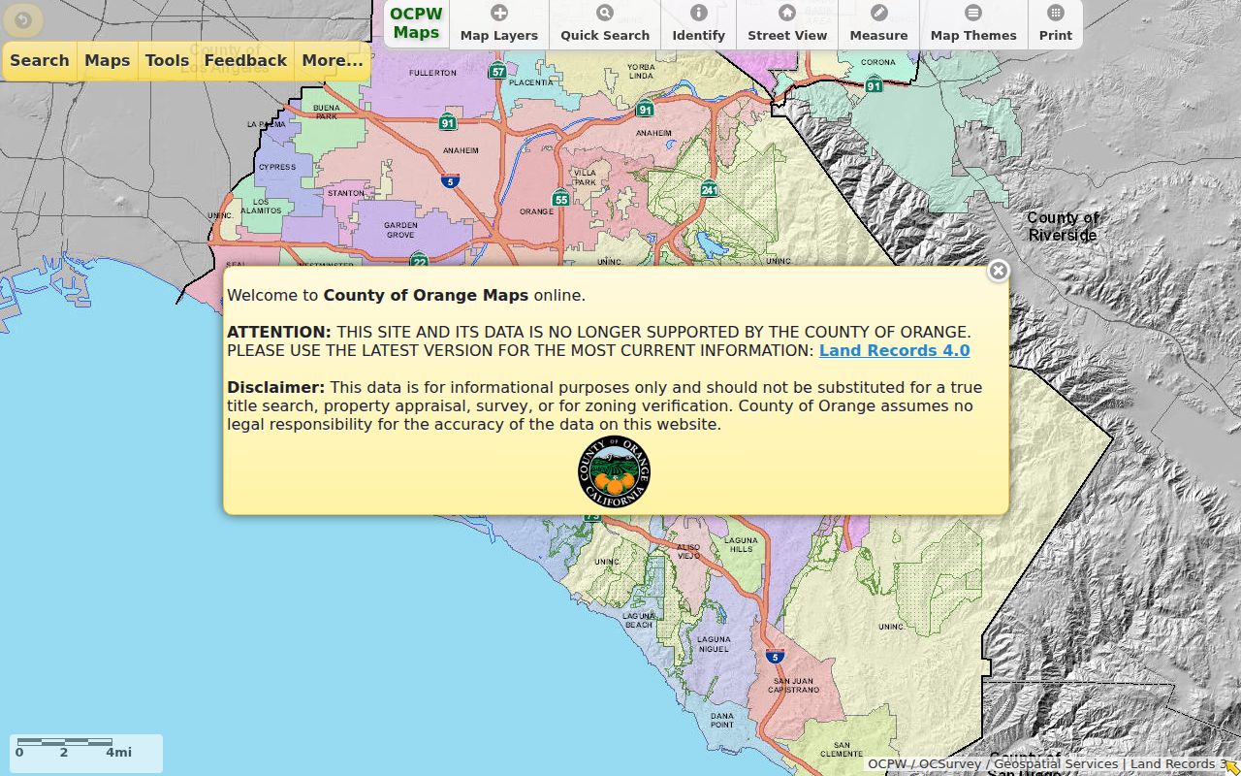1241x776 pixels.
Task: Click the Route 22 shield on map
Action: coord(419,261)
